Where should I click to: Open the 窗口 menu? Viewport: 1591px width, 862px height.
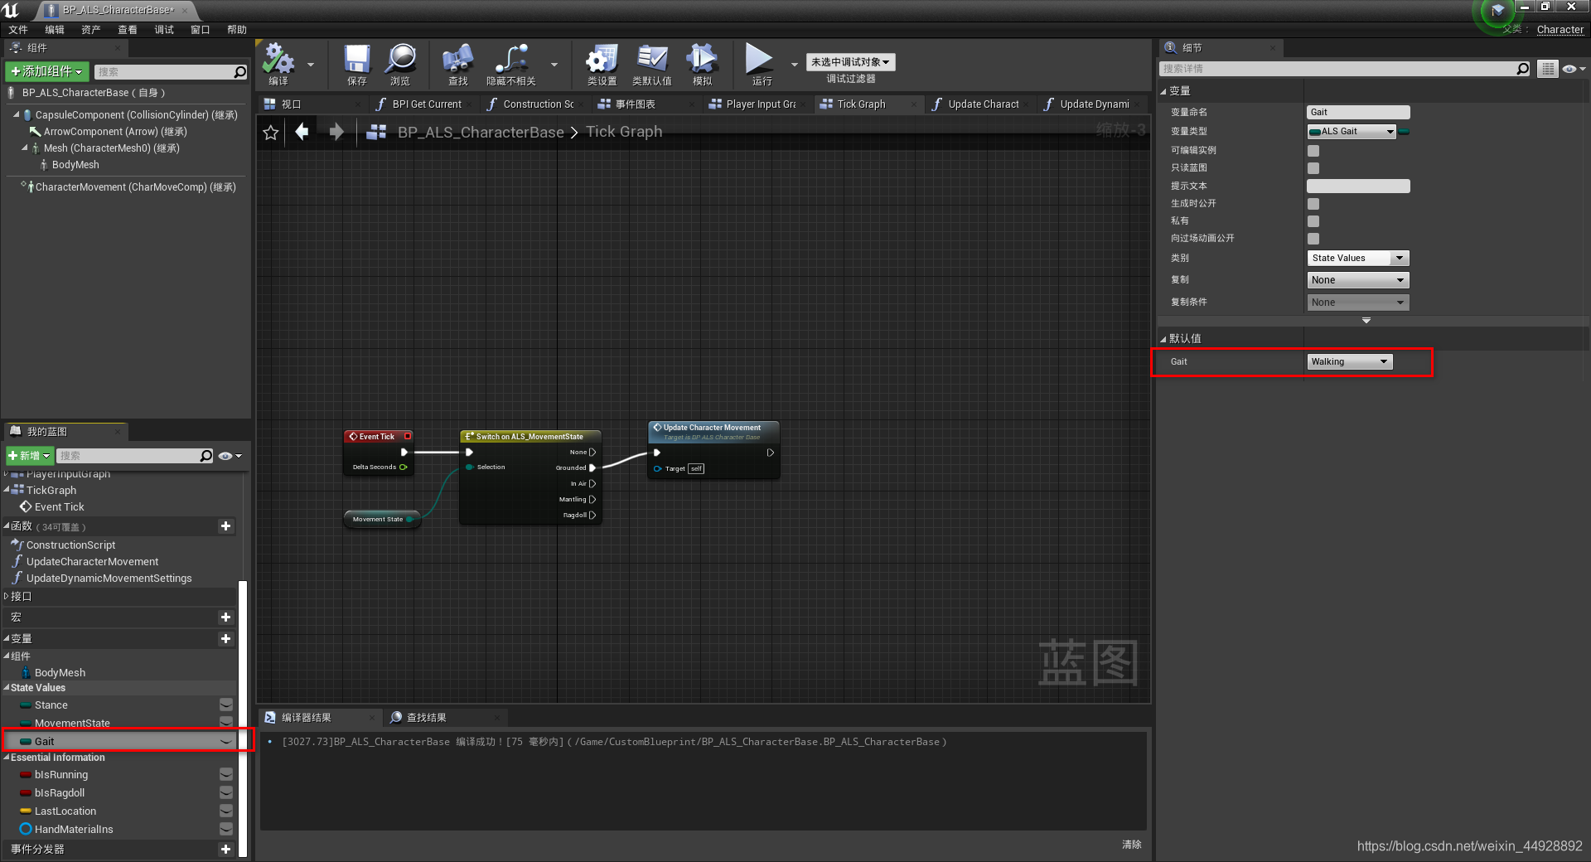coord(199,30)
